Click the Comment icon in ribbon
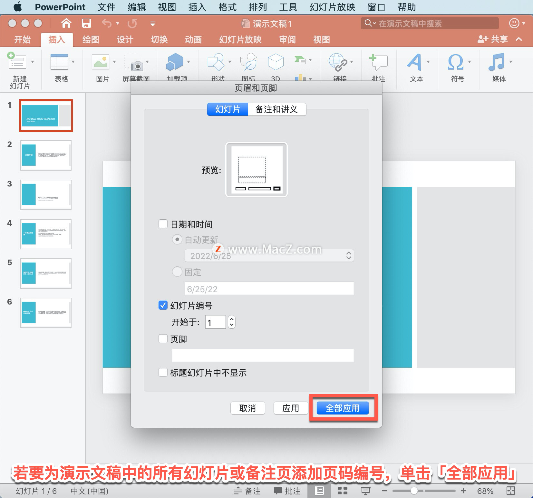Viewport: 533px width, 498px height. pyautogui.click(x=378, y=62)
